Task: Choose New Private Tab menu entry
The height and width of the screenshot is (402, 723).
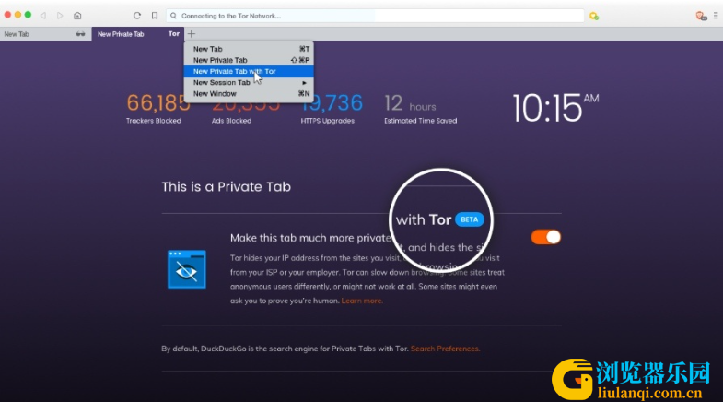Action: (249, 60)
